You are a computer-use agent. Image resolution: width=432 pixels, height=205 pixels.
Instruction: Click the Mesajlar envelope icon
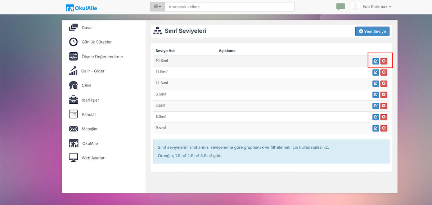tap(73, 129)
